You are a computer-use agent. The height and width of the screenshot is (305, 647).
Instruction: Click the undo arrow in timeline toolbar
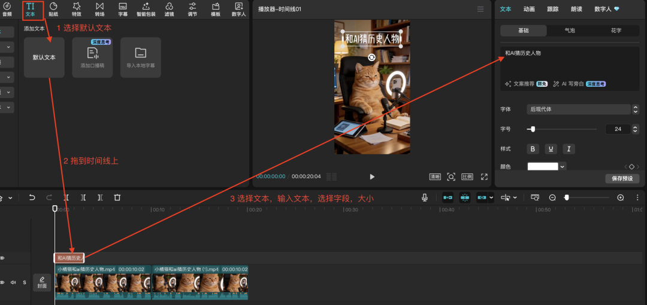pos(32,198)
